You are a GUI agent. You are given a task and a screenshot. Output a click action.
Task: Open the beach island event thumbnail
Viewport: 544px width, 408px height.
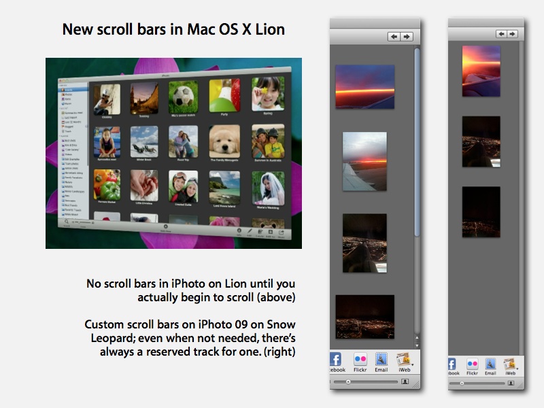pyautogui.click(x=224, y=188)
